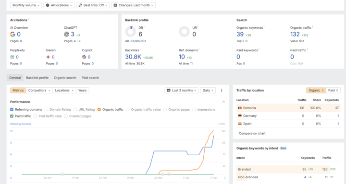Image resolution: width=346 pixels, height=184 pixels.
Task: Click the Copilot logo icon
Action: pyautogui.click(x=84, y=57)
